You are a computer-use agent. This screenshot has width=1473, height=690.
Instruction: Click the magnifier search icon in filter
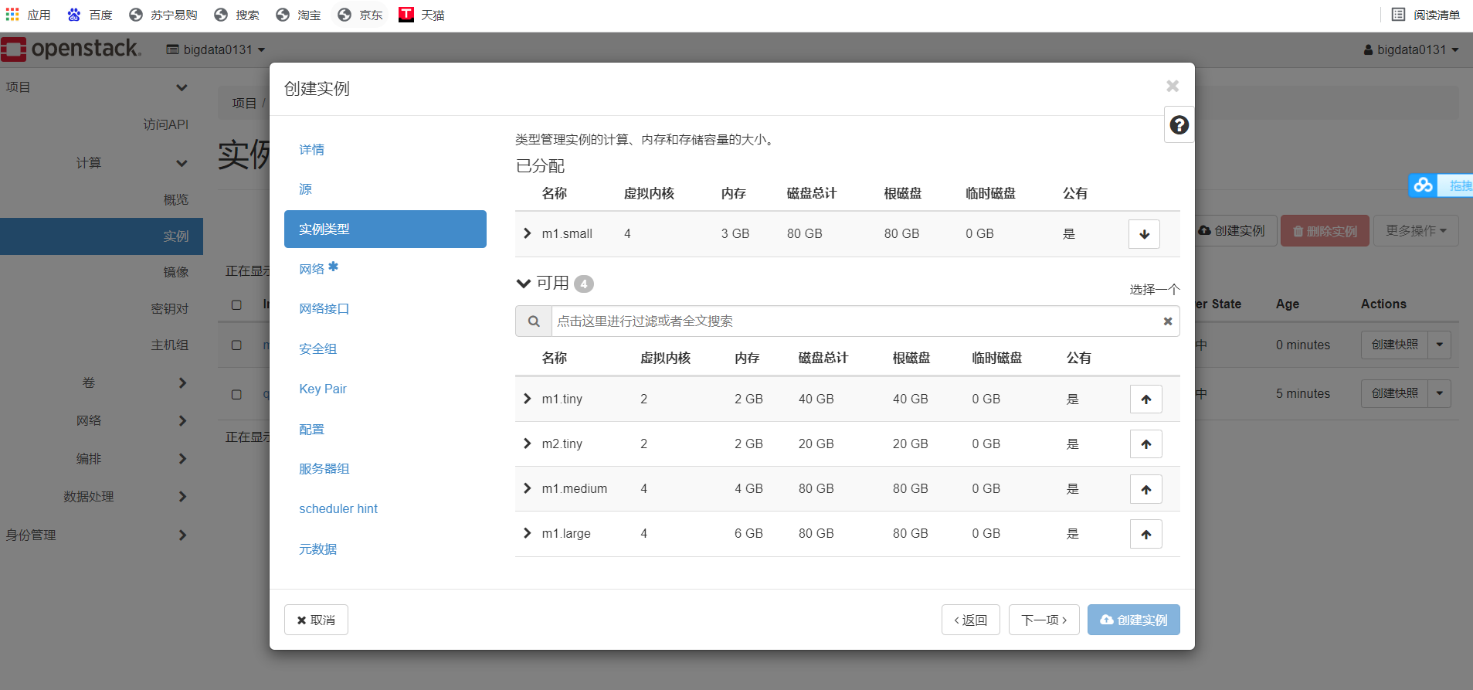534,321
